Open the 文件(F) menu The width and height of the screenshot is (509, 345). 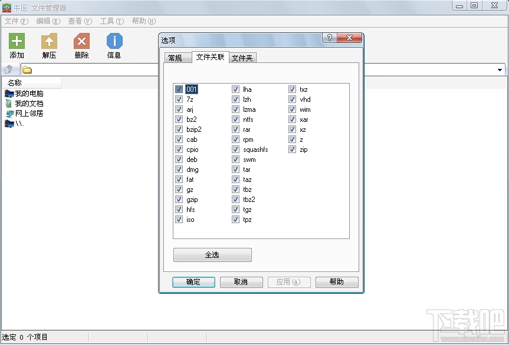[x=17, y=21]
